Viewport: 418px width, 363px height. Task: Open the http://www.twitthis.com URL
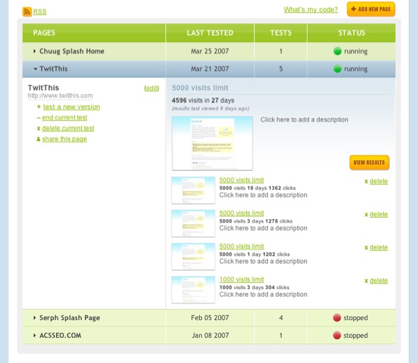[60, 95]
